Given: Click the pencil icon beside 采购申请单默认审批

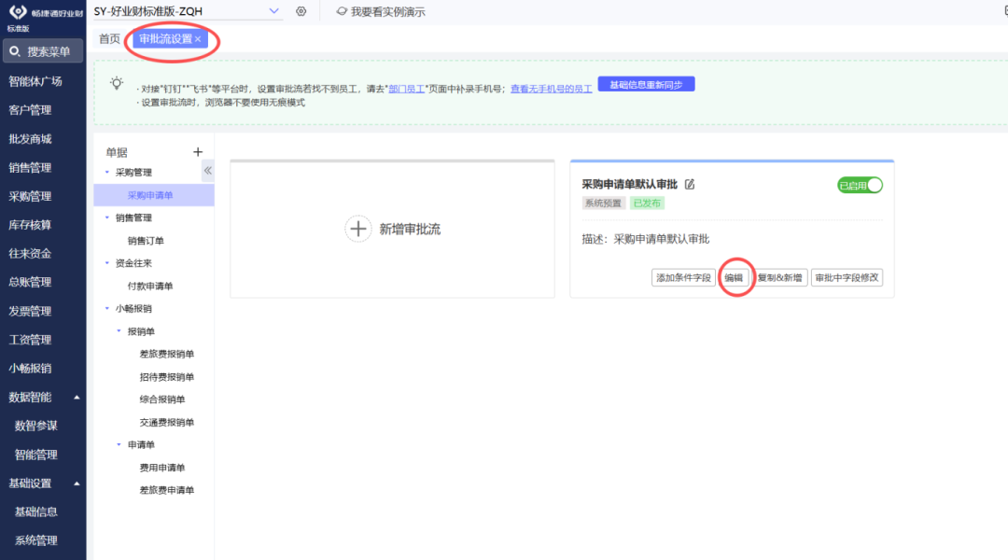Looking at the screenshot, I should [x=690, y=185].
